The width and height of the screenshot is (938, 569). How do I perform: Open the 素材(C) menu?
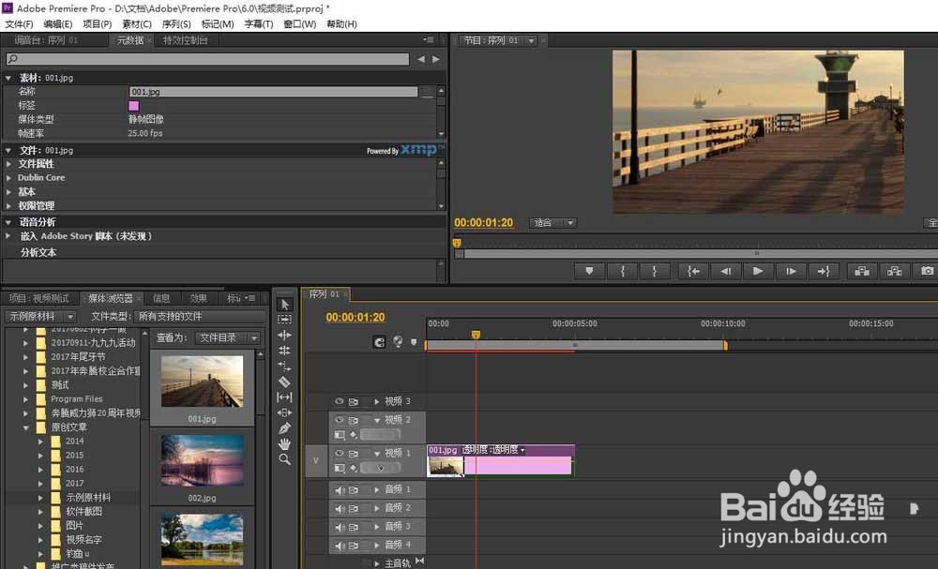(x=137, y=24)
